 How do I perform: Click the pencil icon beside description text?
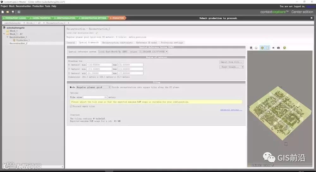(x=96, y=33)
